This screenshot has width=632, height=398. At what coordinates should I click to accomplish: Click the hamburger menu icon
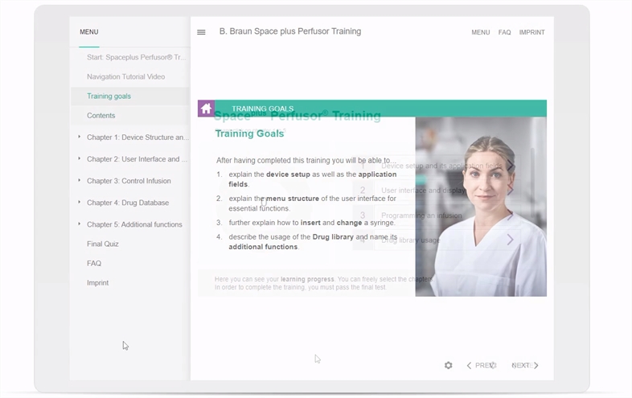[x=201, y=32]
